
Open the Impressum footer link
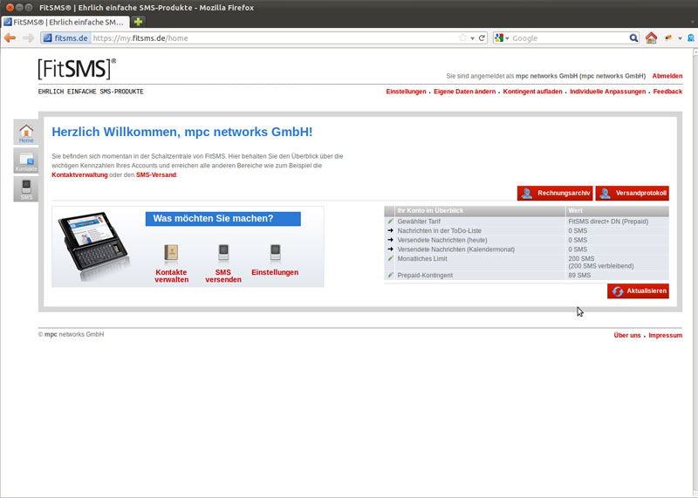665,336
